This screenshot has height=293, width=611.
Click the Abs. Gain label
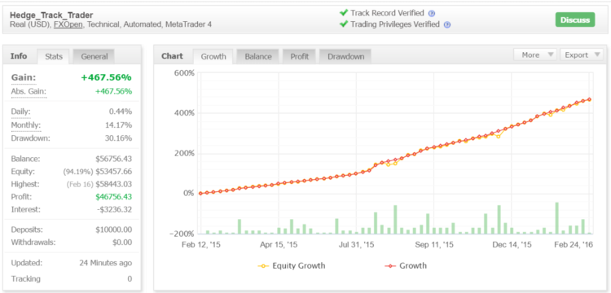pos(29,92)
